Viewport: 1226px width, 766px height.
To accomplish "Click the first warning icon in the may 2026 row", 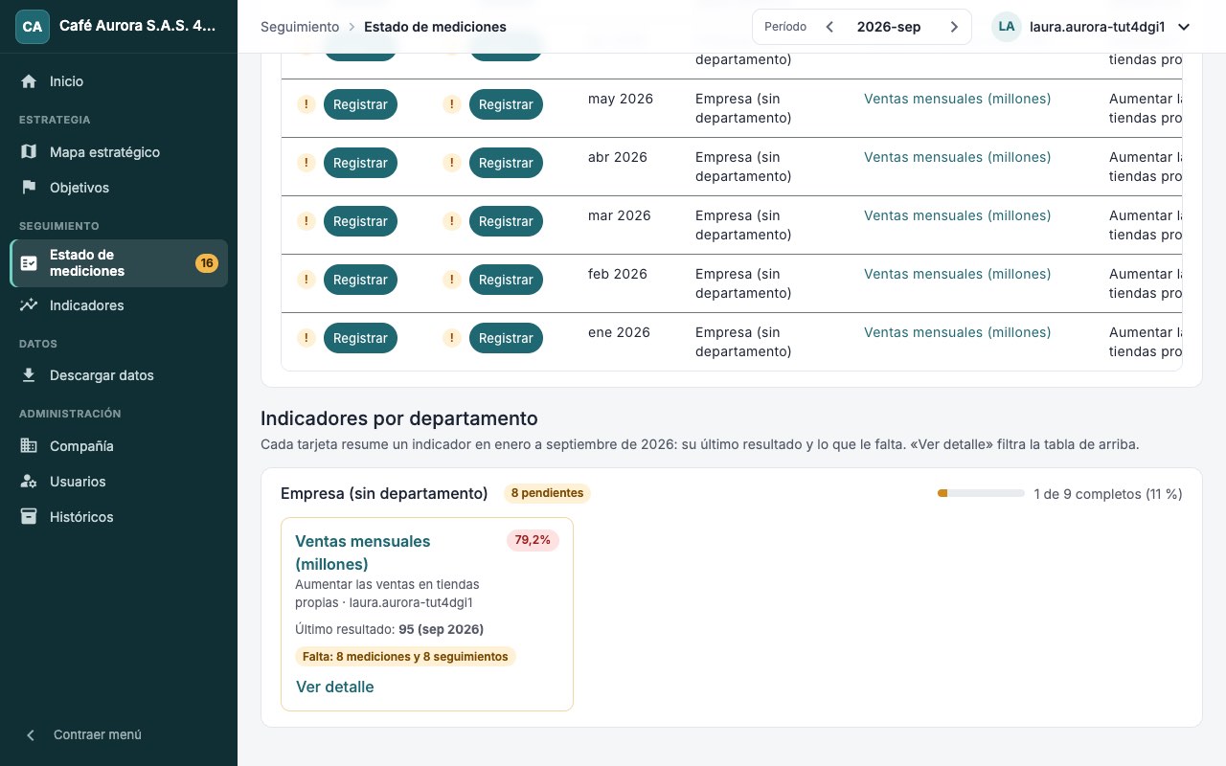I will [x=306, y=104].
